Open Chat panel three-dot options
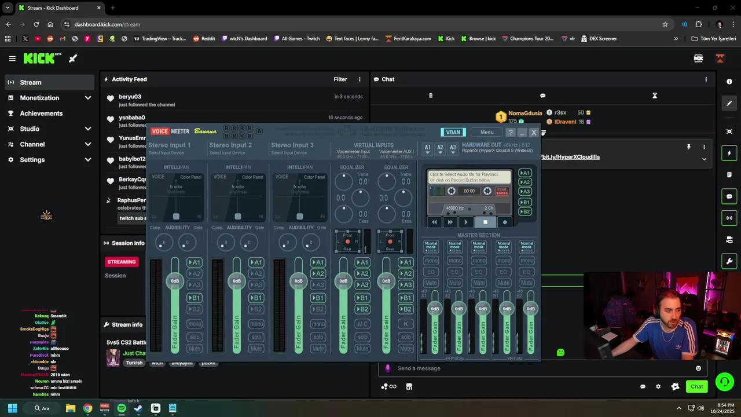Image resolution: width=741 pixels, height=417 pixels. click(706, 79)
